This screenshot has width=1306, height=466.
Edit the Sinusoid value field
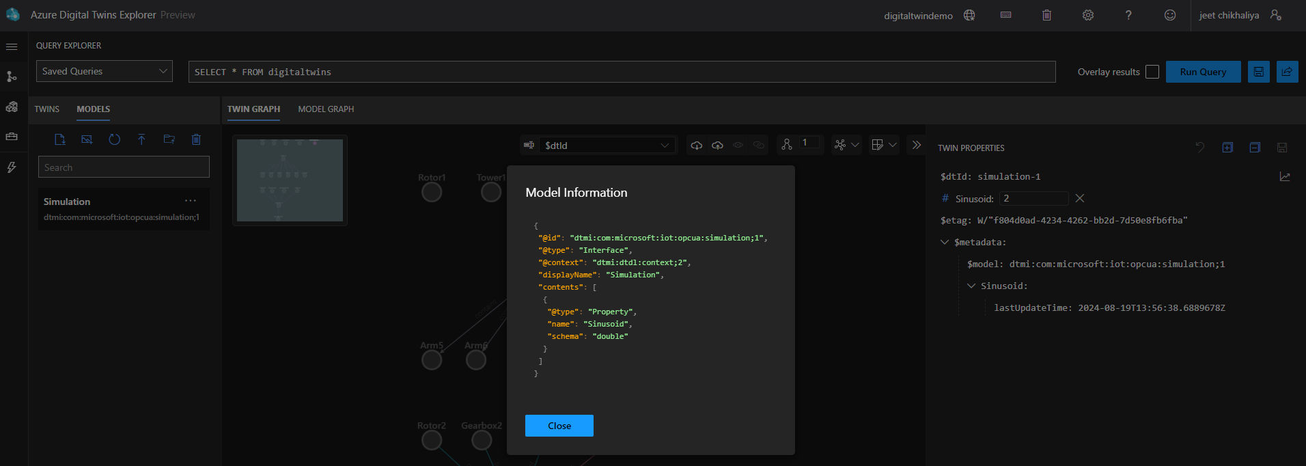(x=1033, y=198)
